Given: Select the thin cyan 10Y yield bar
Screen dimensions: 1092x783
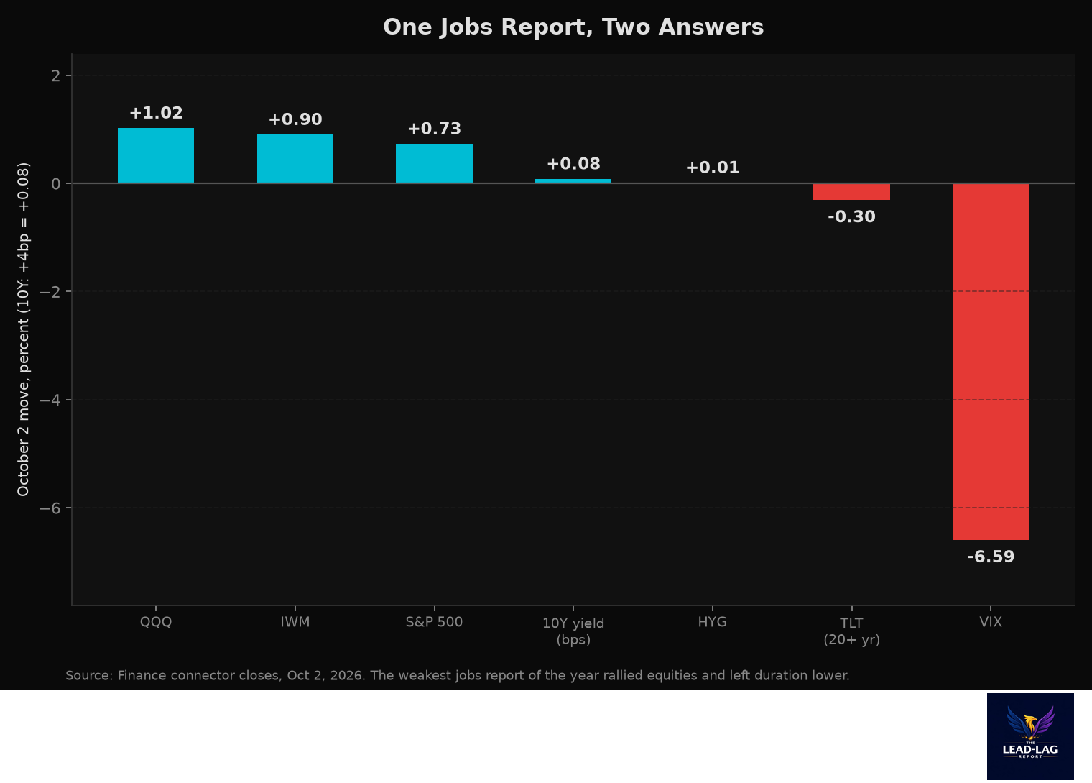Looking at the screenshot, I should 573,181.
